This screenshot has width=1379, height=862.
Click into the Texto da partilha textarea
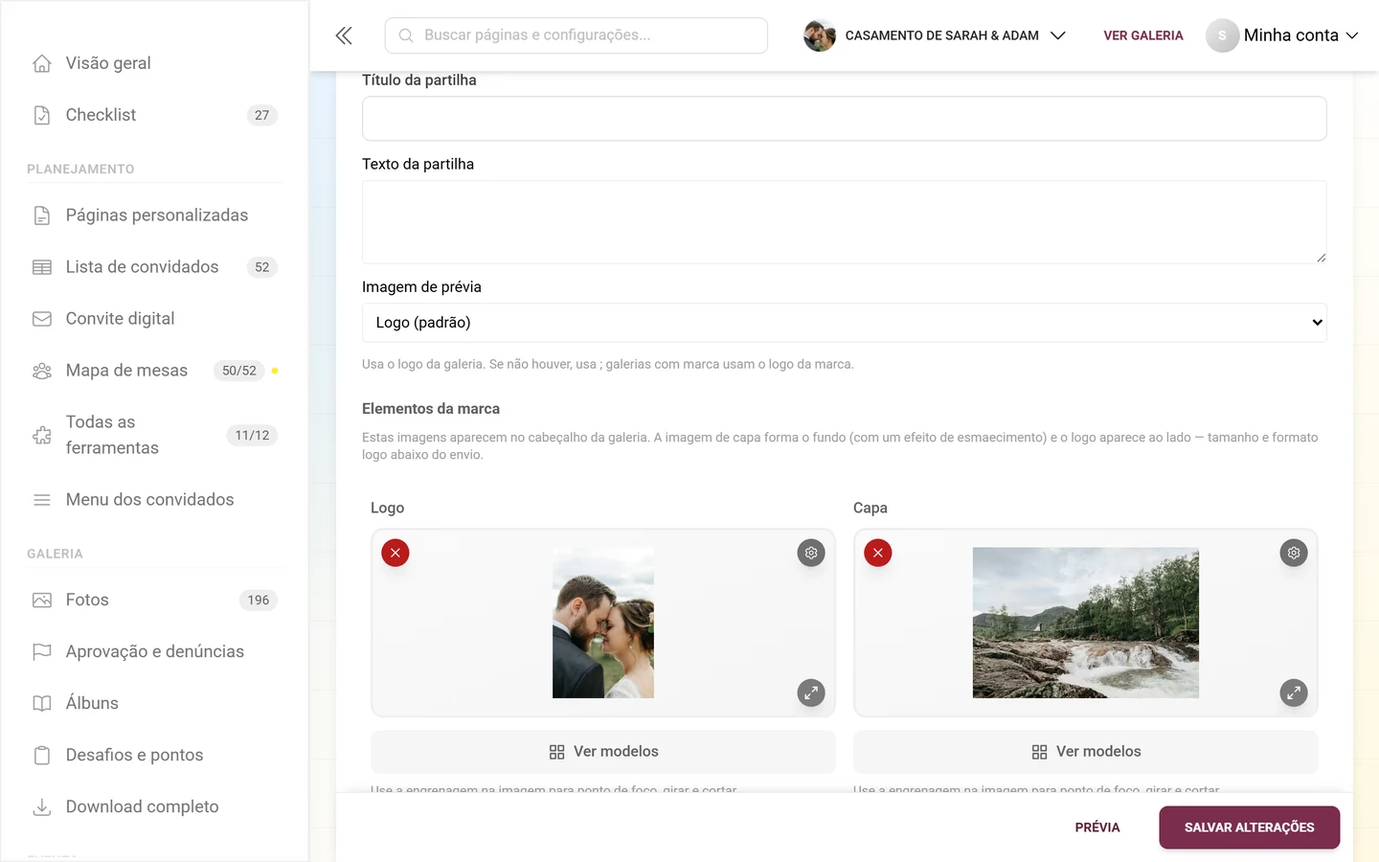pyautogui.click(x=845, y=222)
